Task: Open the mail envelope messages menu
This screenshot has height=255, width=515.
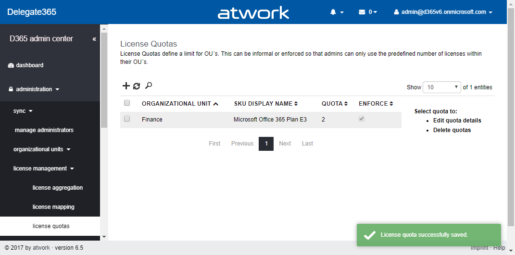Action: 367,12
